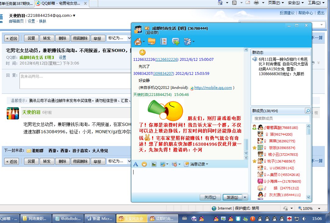
Task: Click the group homepage house icon
Action: pos(138,41)
